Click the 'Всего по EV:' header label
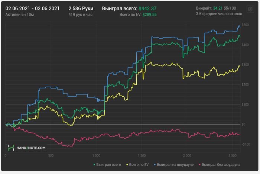This screenshot has height=174, width=260. point(130,14)
